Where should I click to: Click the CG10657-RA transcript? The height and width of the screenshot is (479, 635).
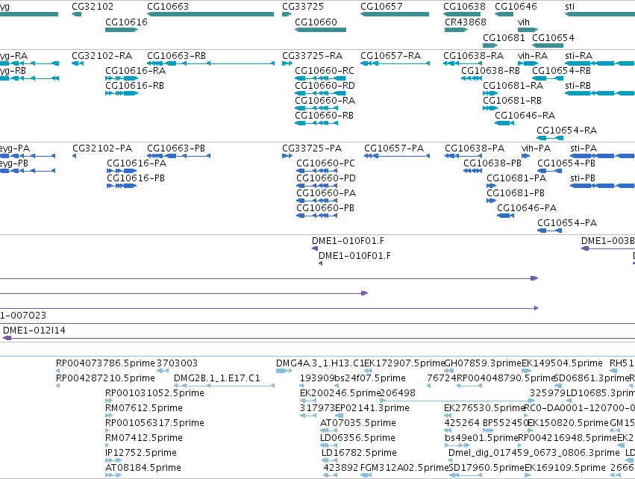point(395,63)
